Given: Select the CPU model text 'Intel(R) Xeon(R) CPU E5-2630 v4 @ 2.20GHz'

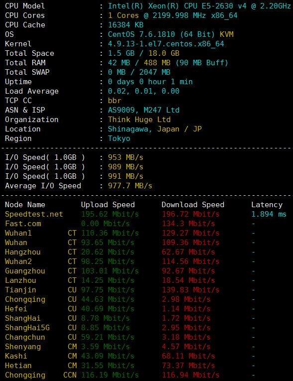Looking at the screenshot, I should tap(199, 6).
